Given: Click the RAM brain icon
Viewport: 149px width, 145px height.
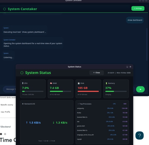Looking at the screenshot, I should click(51, 83).
